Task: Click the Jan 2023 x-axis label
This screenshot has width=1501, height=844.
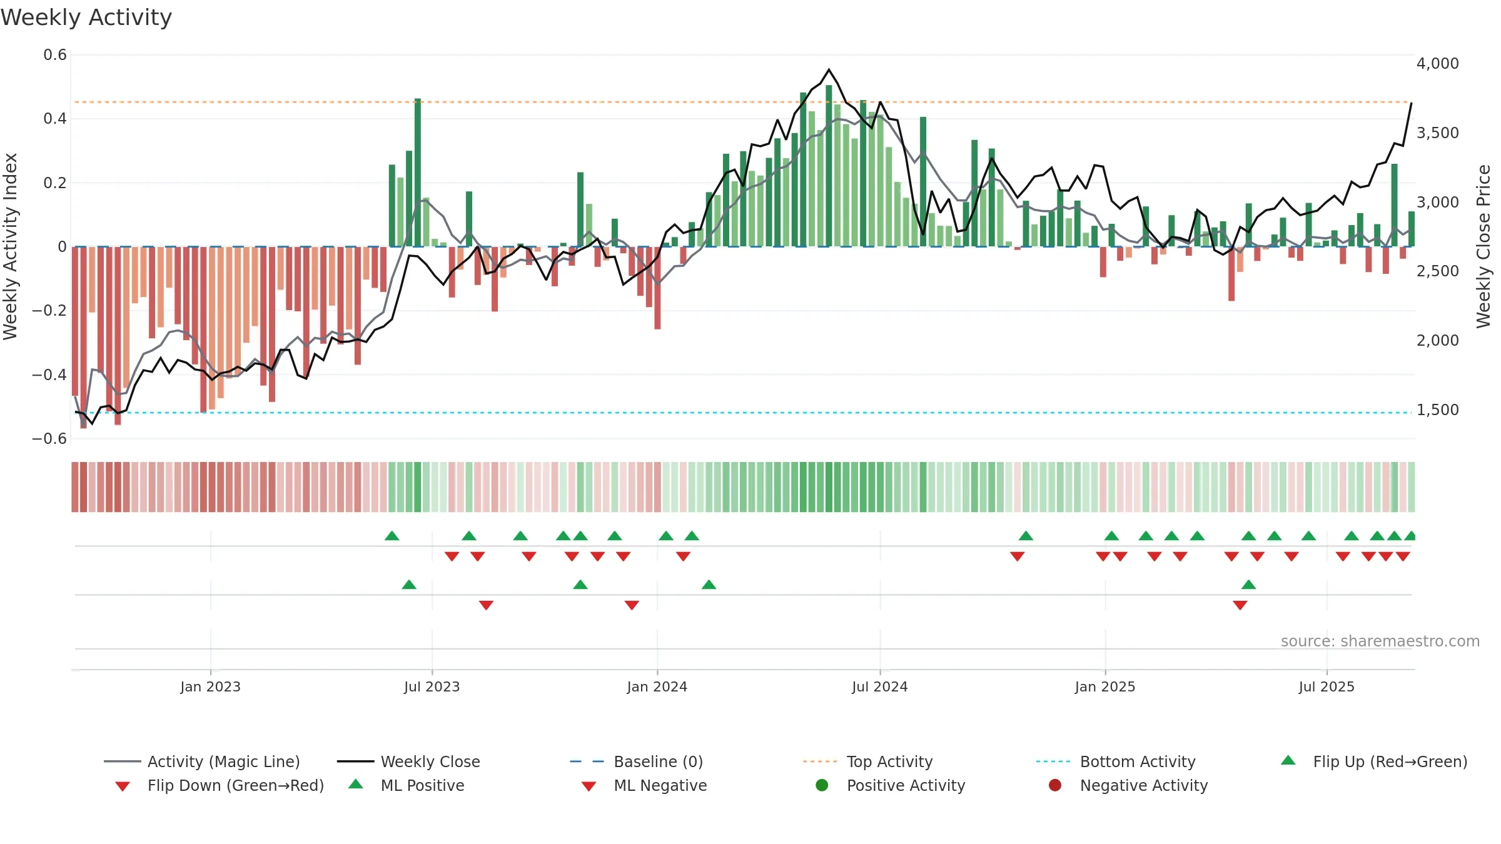Action: pyautogui.click(x=210, y=686)
